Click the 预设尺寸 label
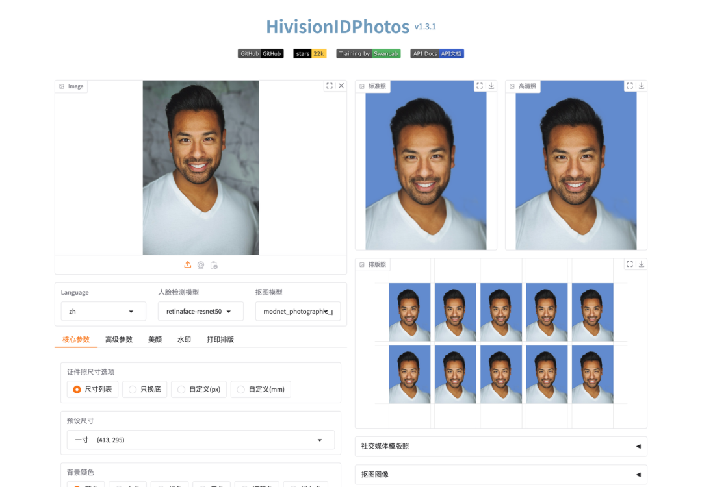The width and height of the screenshot is (702, 487). click(x=80, y=421)
